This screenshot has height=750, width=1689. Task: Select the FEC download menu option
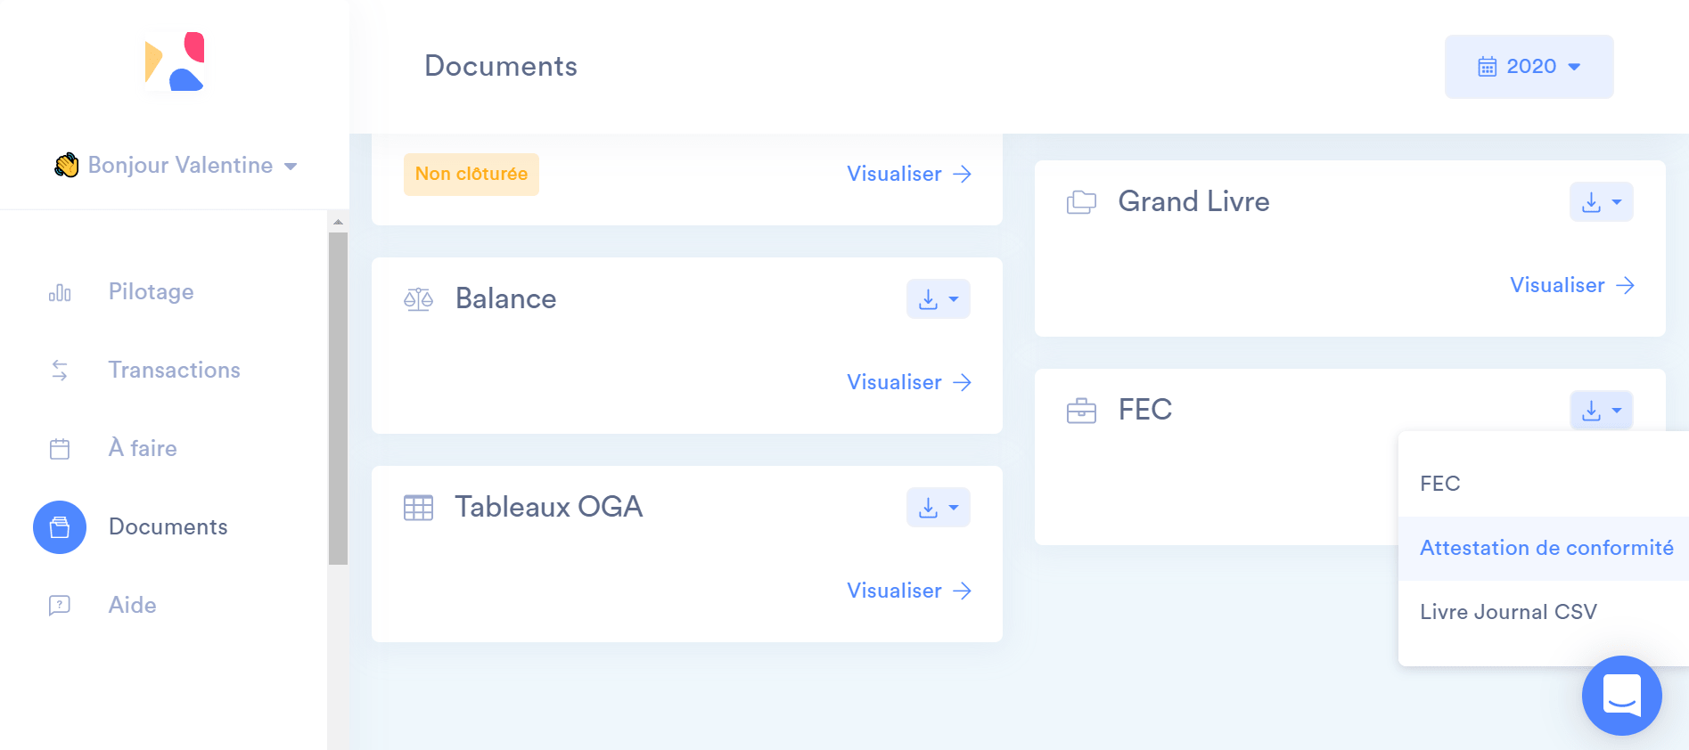coord(1439,484)
